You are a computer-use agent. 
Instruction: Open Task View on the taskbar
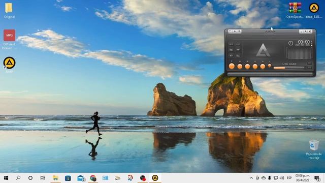click(43, 178)
